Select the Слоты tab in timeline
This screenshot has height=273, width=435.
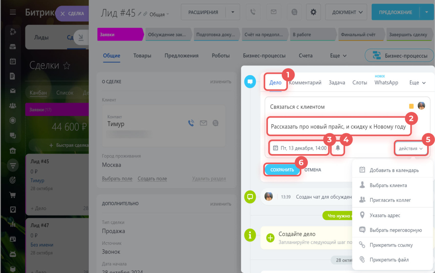[360, 83]
